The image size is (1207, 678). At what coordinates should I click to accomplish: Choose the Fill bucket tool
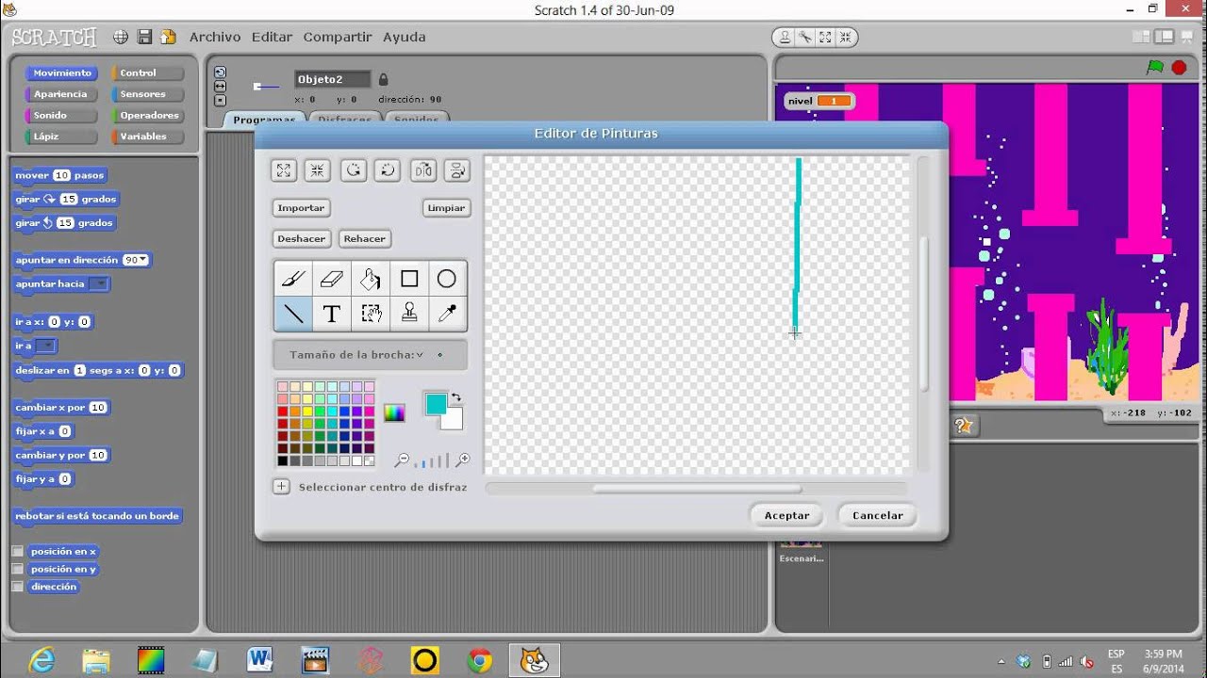(371, 279)
